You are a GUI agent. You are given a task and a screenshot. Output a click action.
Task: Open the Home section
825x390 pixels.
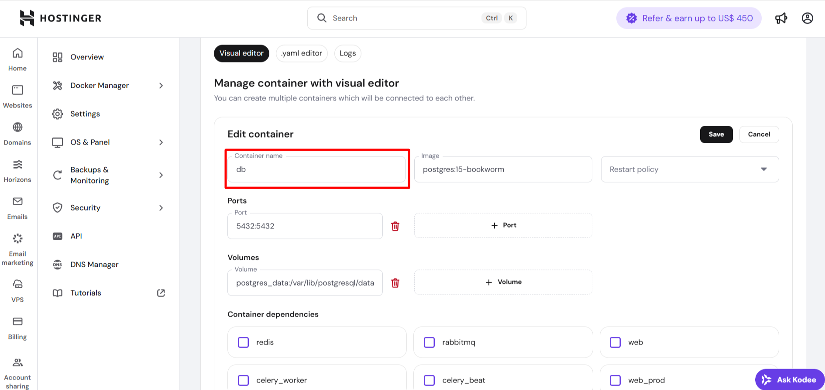click(x=17, y=59)
